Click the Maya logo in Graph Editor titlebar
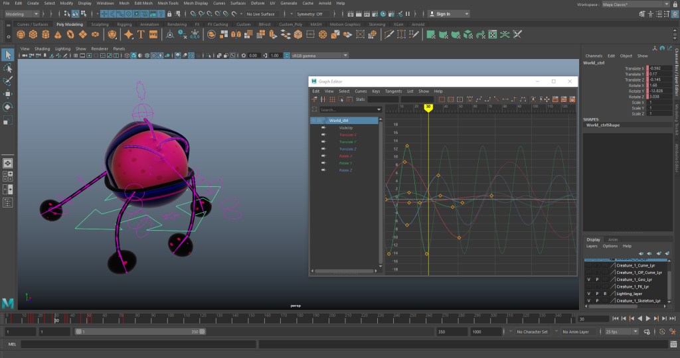Image resolution: width=680 pixels, height=358 pixels. 314,81
